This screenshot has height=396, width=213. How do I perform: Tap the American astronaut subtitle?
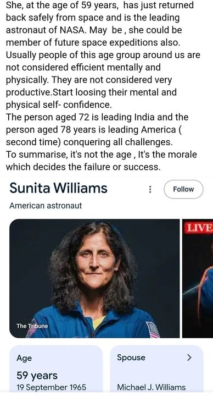click(46, 206)
